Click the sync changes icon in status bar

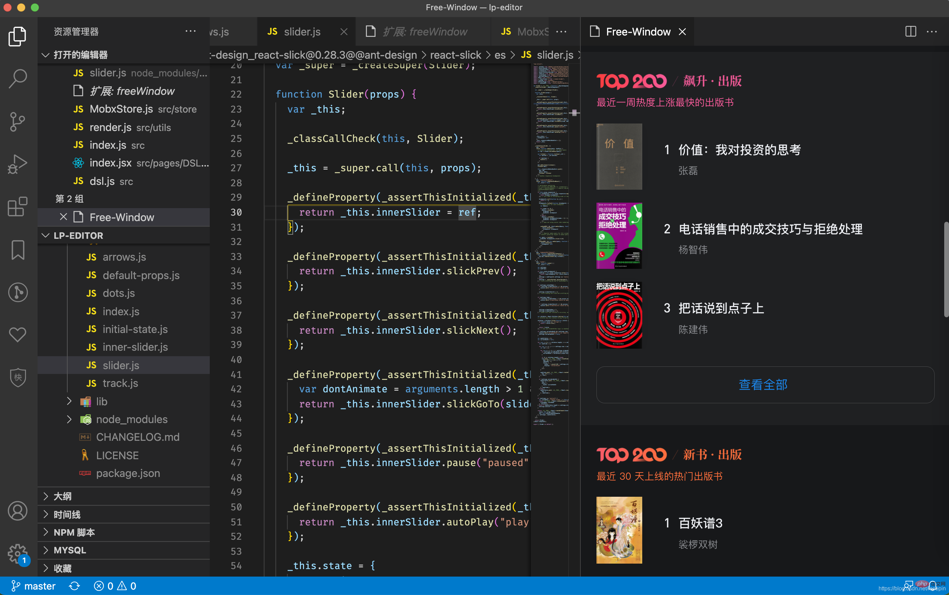74,586
